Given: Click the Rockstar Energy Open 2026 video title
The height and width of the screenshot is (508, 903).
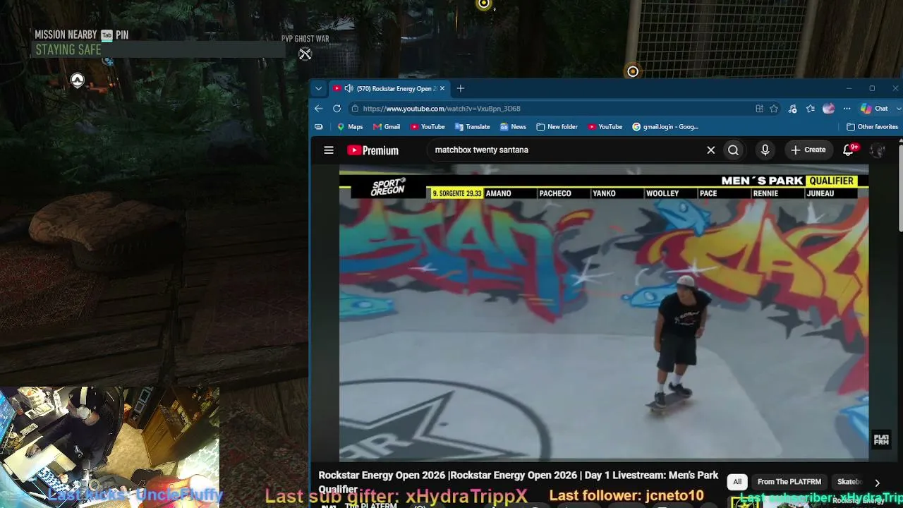Looking at the screenshot, I should 519,482.
